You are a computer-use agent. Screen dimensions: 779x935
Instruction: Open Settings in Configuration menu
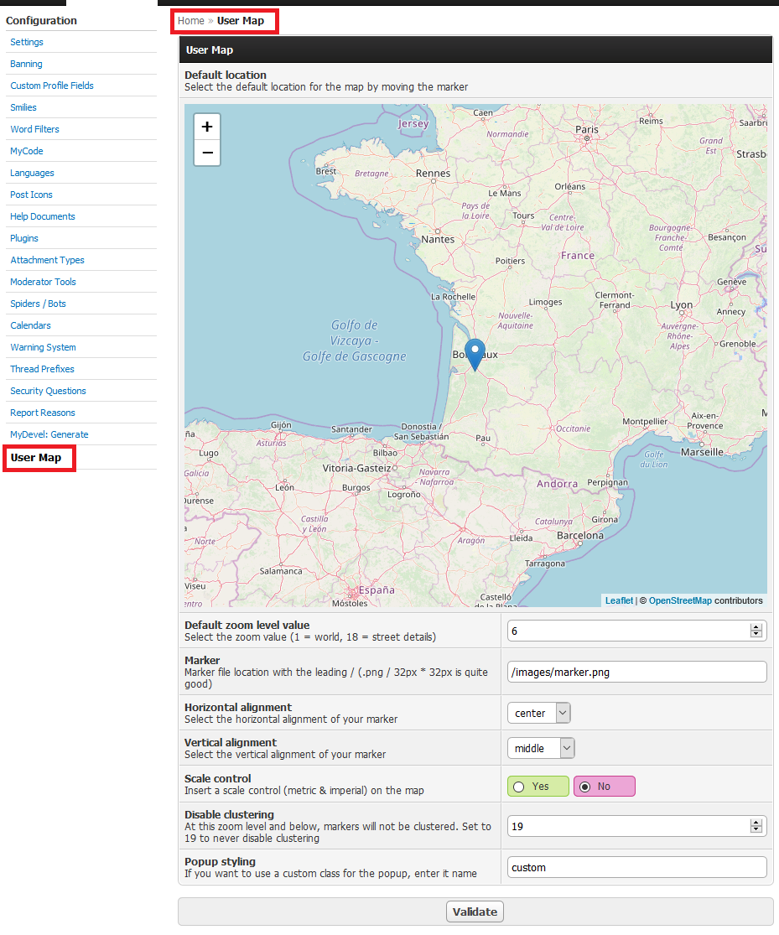click(x=27, y=42)
